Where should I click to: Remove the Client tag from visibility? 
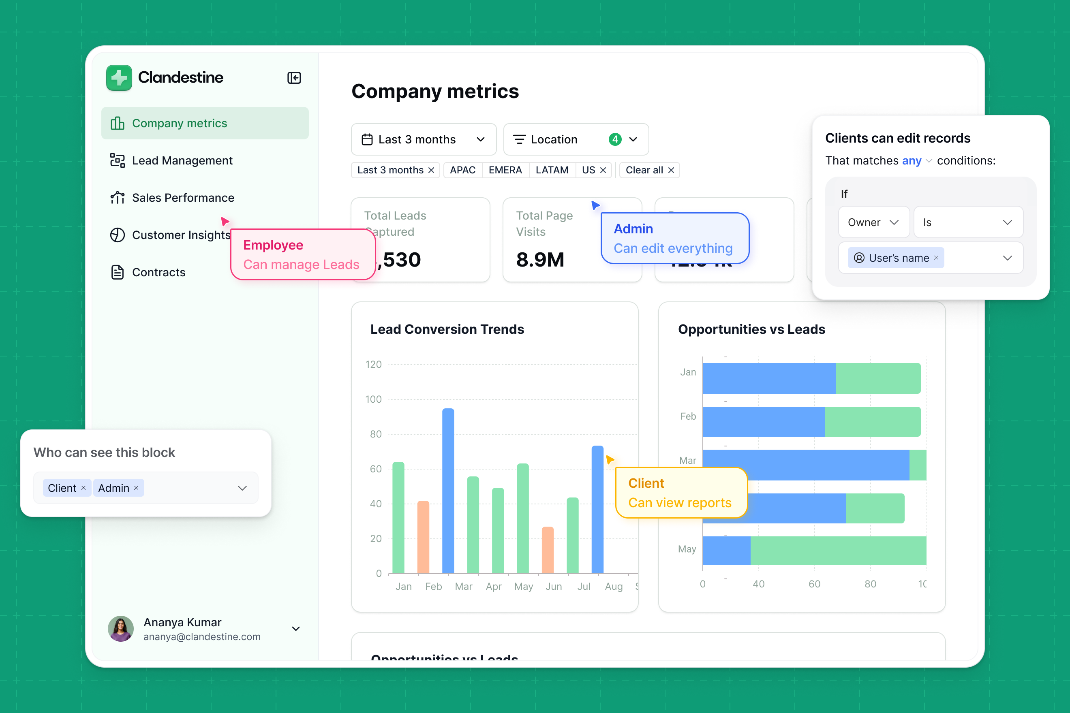click(83, 488)
